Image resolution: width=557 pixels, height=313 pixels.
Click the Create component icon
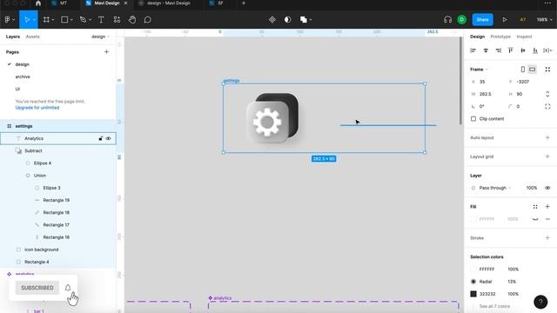click(x=272, y=19)
